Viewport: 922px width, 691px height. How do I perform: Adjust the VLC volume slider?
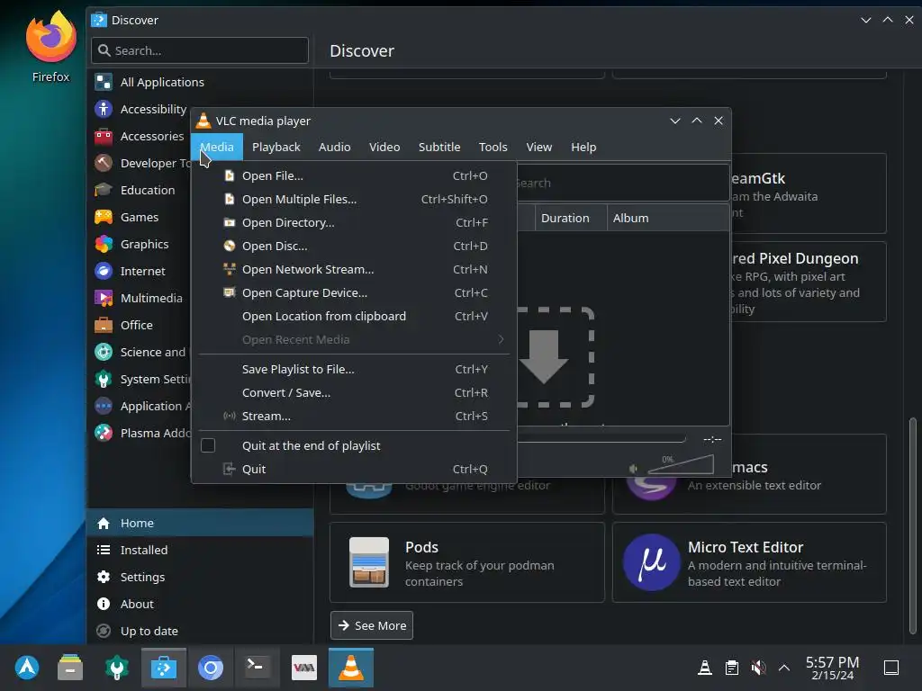pos(681,464)
